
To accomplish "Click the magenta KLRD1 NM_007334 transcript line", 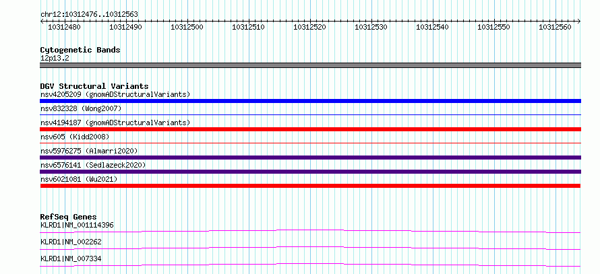I will tap(310, 265).
